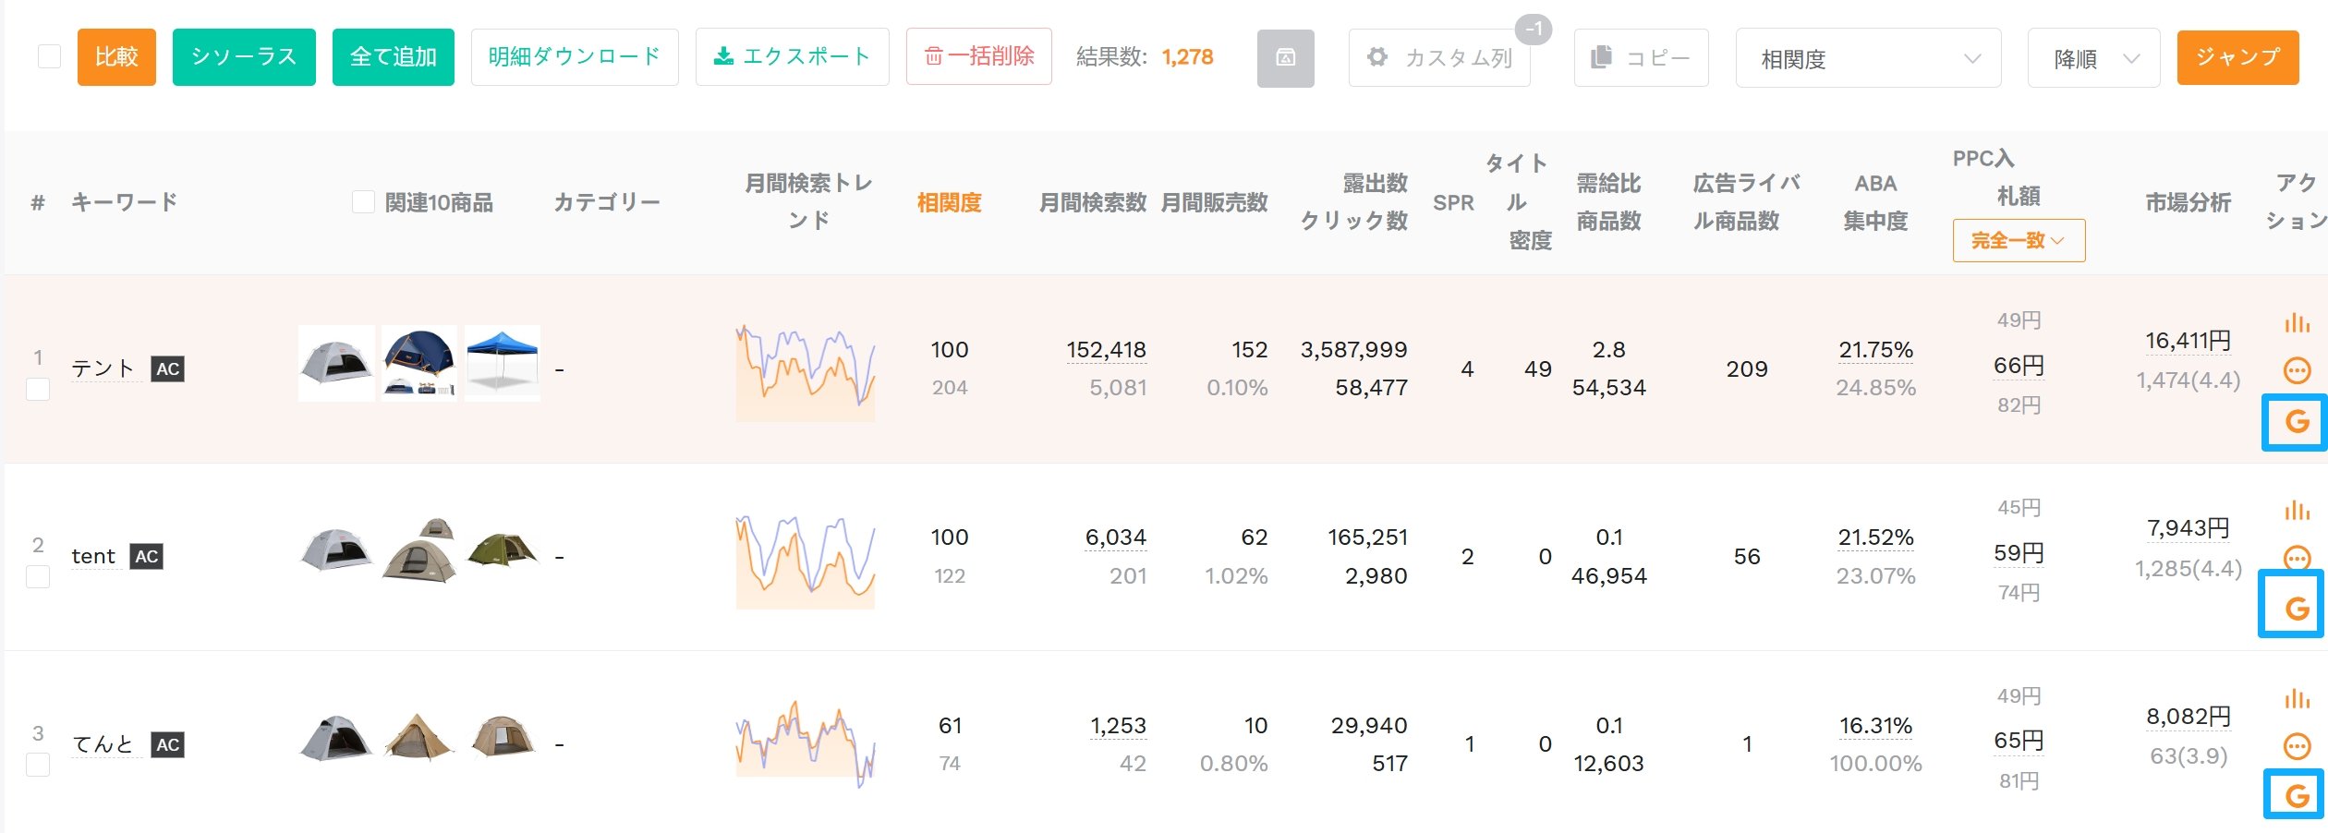The image size is (2328, 833).
Task: Open the blue canopy tent thumbnail in テント row
Action: pos(502,363)
